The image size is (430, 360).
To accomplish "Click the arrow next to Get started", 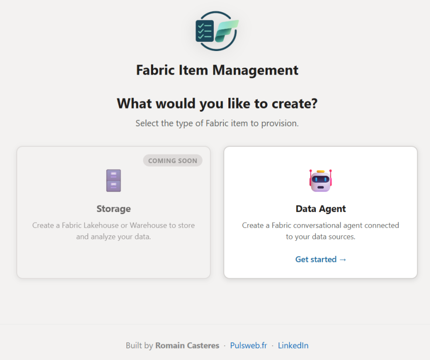I will pos(343,259).
